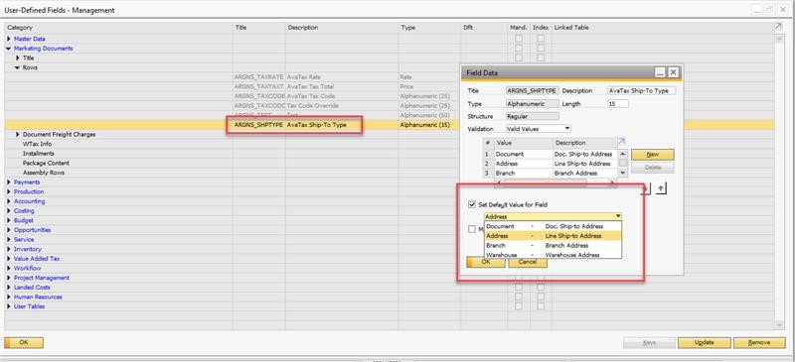Expand the Project Management category

click(9, 278)
